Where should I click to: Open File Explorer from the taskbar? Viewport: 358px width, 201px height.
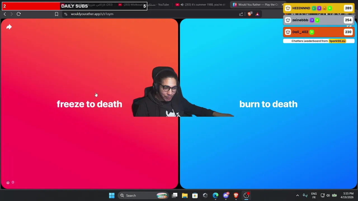[185, 195]
